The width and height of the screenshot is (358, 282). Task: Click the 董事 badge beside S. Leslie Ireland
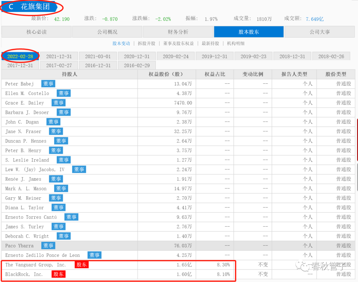[x=64, y=160]
